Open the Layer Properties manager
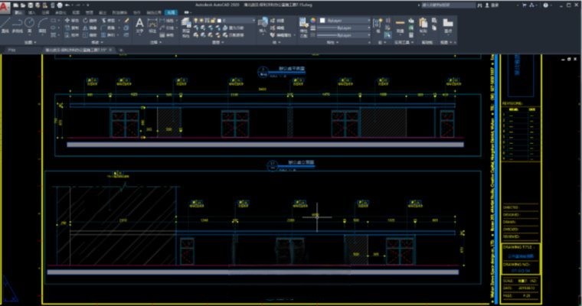The width and height of the screenshot is (582, 306). pos(186,24)
